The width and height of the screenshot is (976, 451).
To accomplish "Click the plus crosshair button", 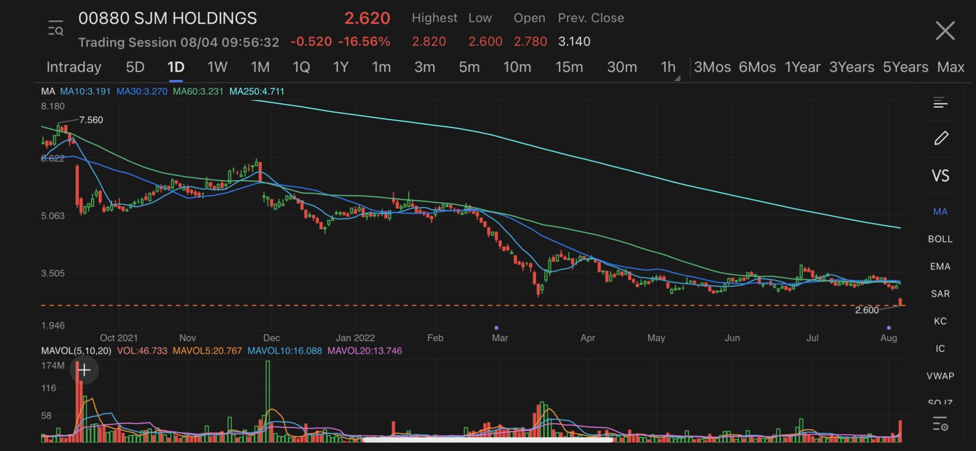I will pos(84,370).
